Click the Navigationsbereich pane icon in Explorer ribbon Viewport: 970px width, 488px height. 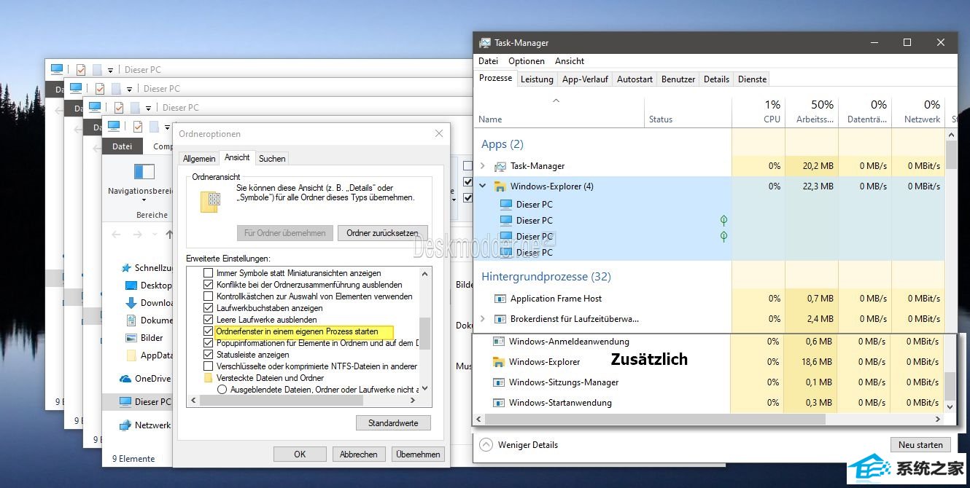(x=144, y=172)
